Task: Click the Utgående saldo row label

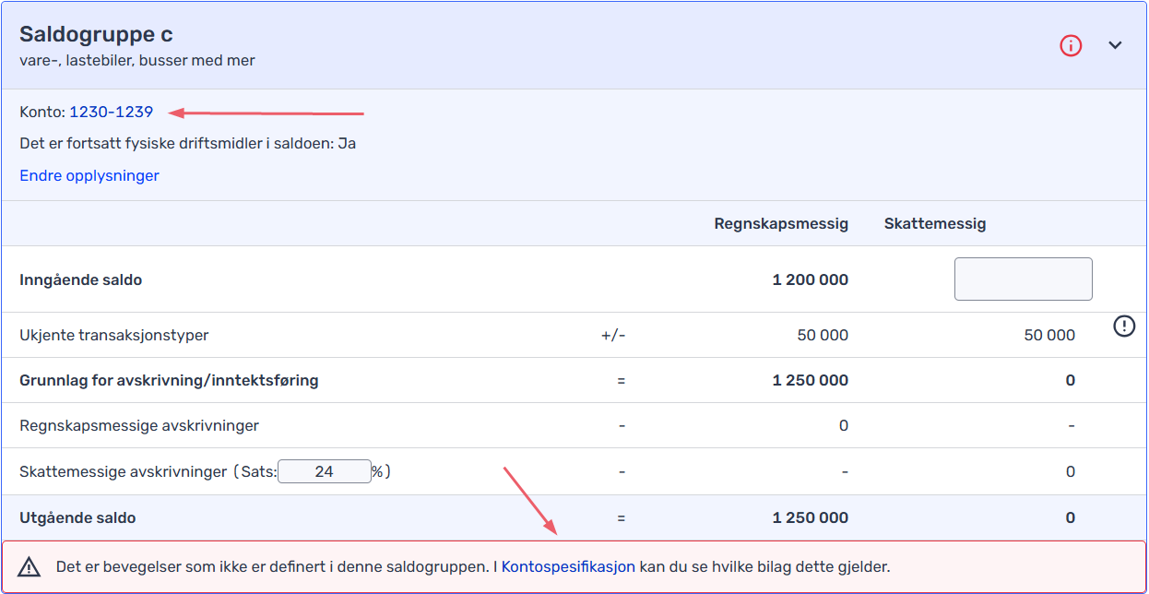Action: click(77, 517)
